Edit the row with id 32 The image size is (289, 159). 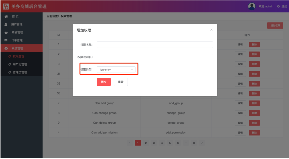coord(240,84)
